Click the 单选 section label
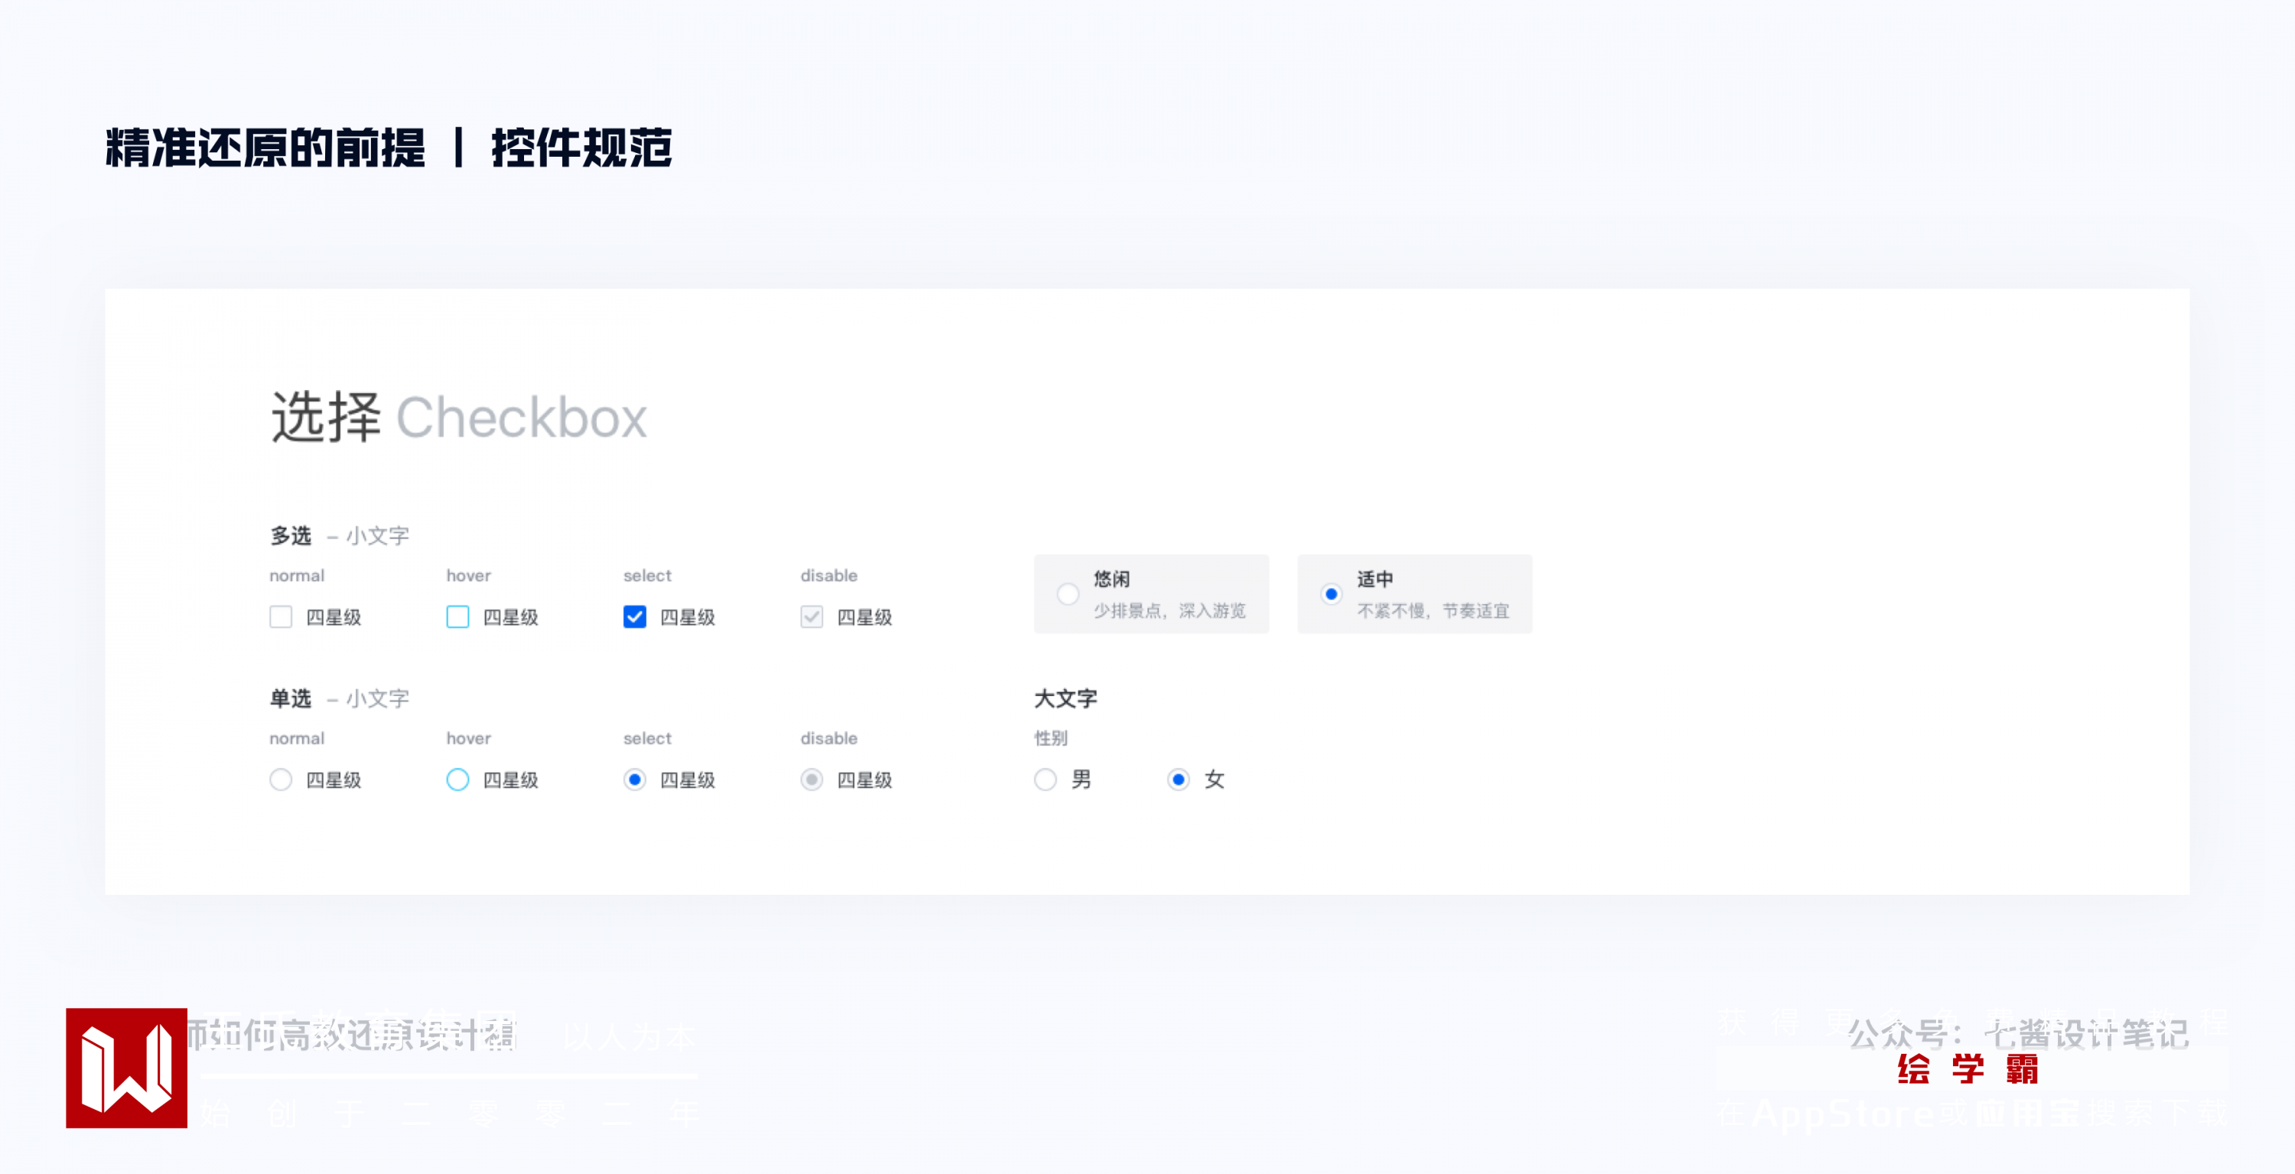This screenshot has width=2295, height=1174. pos(291,698)
